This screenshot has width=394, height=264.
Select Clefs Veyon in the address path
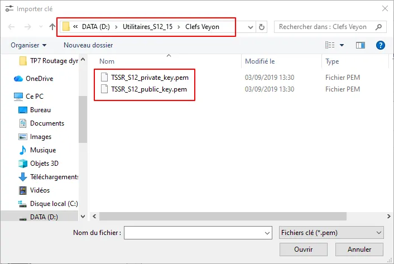click(x=202, y=27)
